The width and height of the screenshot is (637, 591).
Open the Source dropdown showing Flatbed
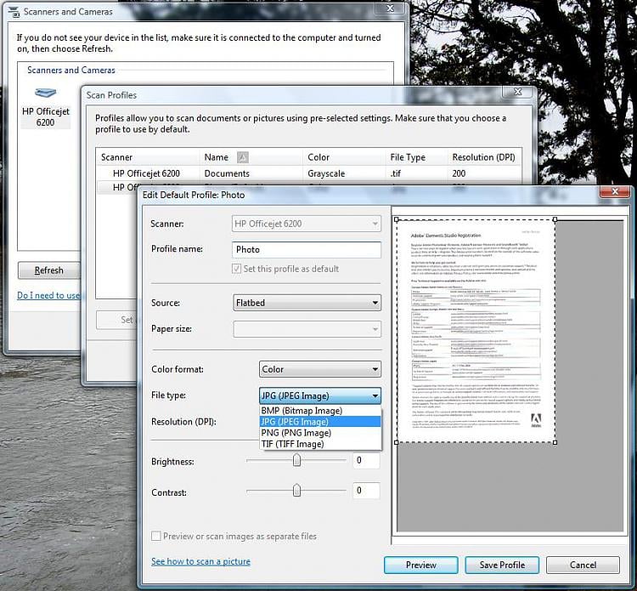[307, 303]
